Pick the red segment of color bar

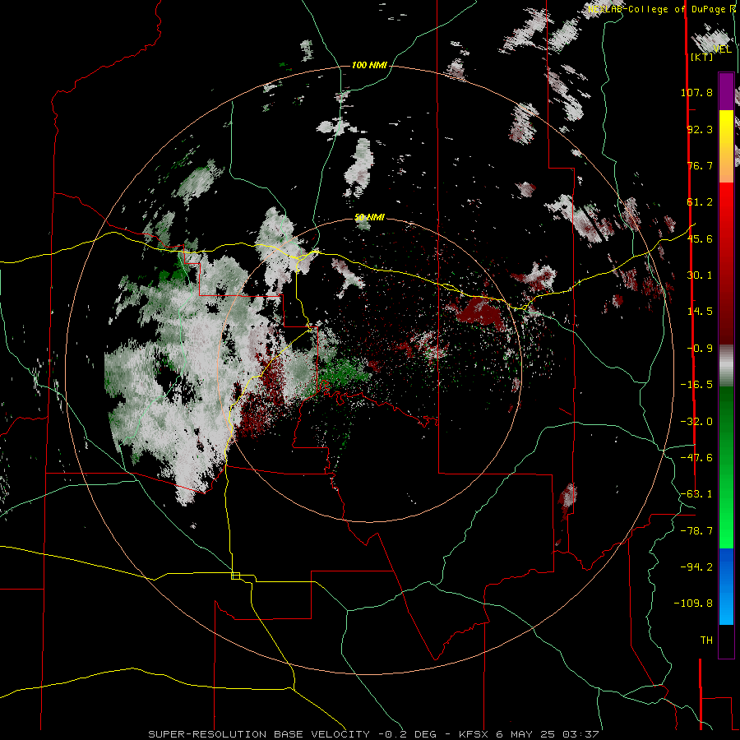click(x=726, y=264)
